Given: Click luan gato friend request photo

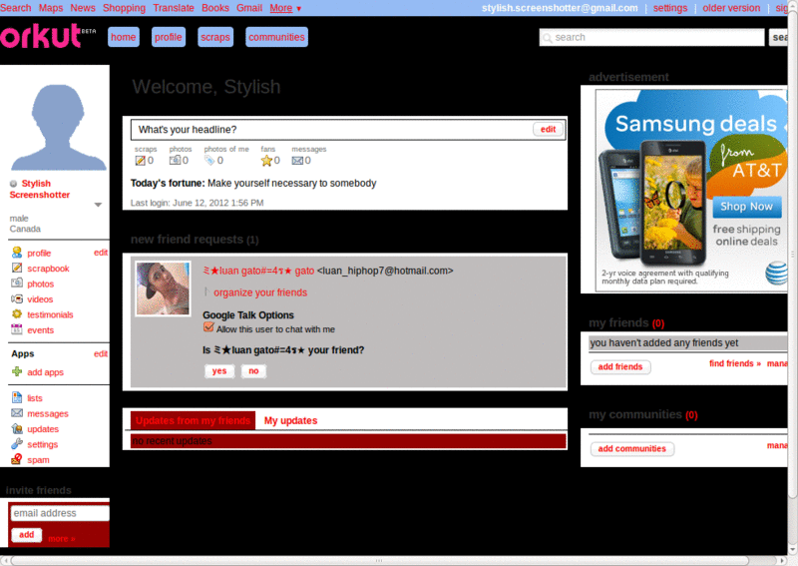Looking at the screenshot, I should (x=163, y=288).
